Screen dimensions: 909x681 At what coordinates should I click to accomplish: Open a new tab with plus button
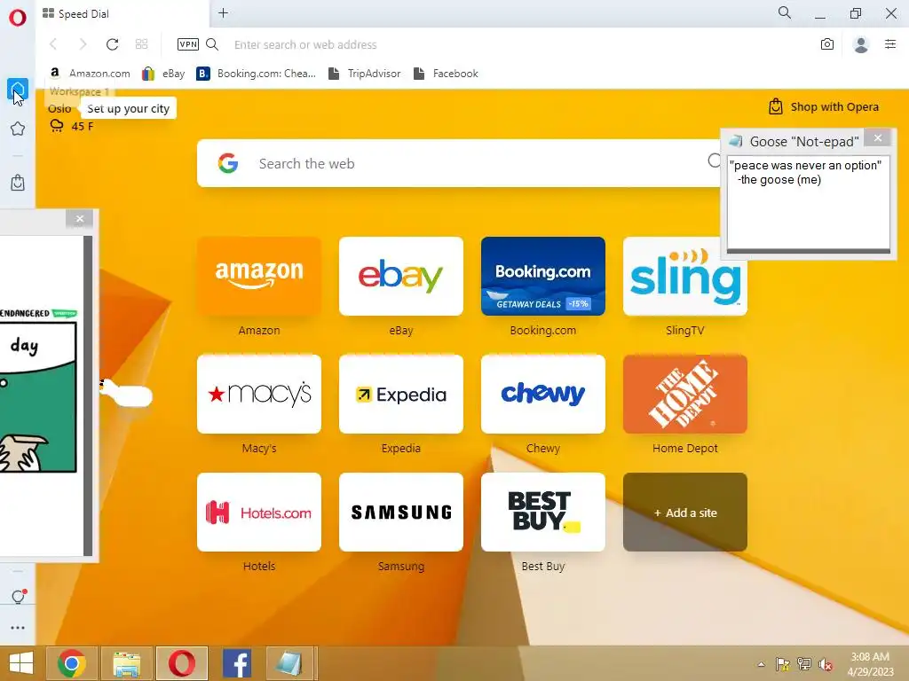click(x=223, y=12)
